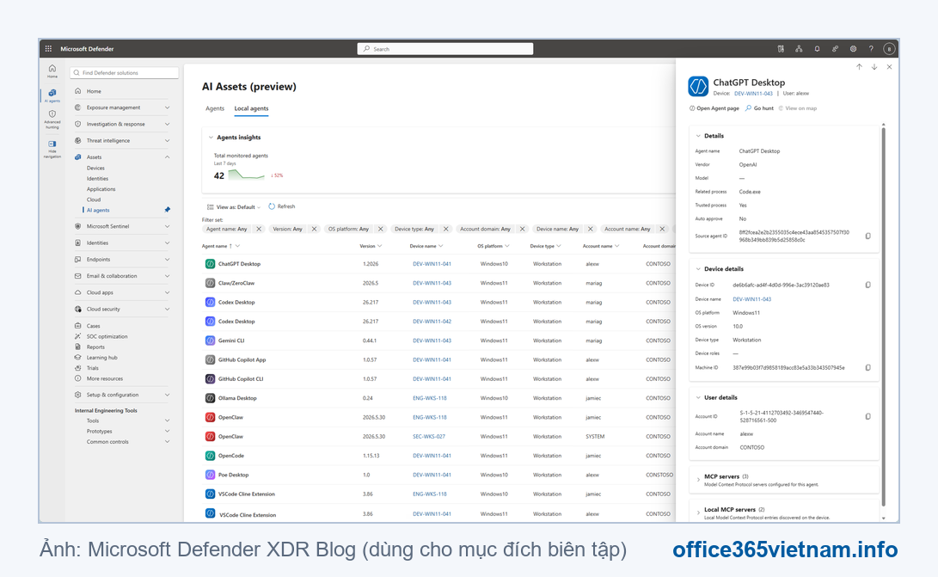The height and width of the screenshot is (577, 938).
Task: Open Identities under Assets
Action: 97,178
